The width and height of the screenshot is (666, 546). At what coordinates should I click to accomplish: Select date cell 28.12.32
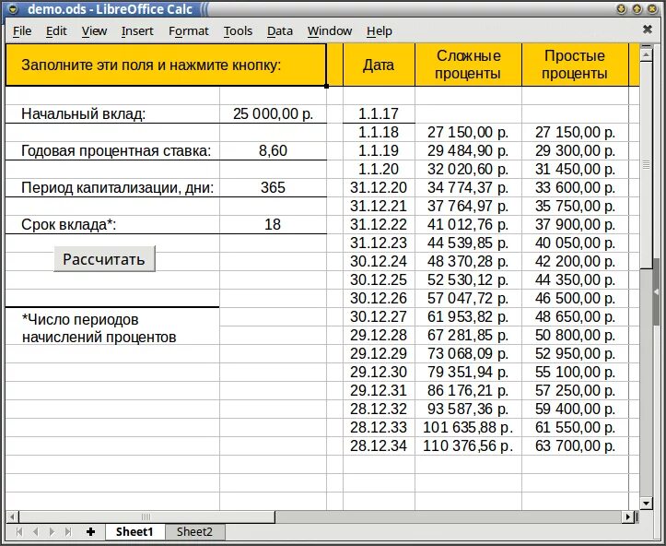(x=379, y=409)
